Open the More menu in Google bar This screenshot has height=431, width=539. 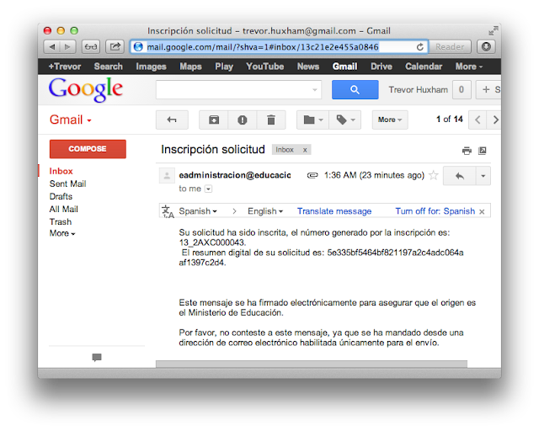click(x=469, y=67)
